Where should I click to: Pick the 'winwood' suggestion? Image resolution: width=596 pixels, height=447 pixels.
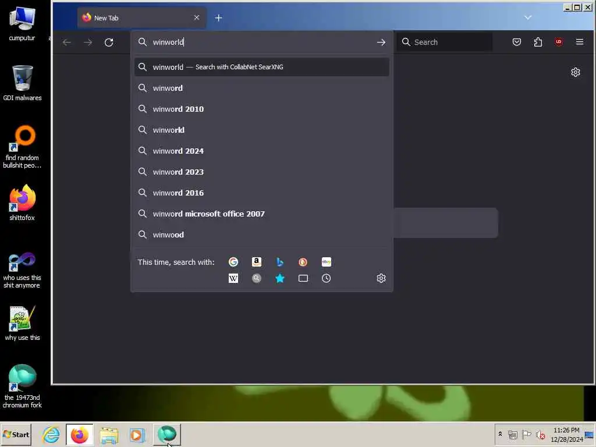click(x=261, y=235)
